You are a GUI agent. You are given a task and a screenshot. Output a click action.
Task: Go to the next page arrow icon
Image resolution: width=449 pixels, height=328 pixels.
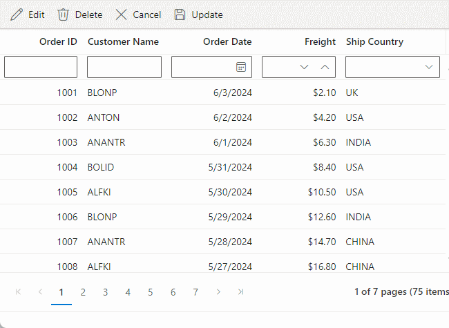[218, 292]
